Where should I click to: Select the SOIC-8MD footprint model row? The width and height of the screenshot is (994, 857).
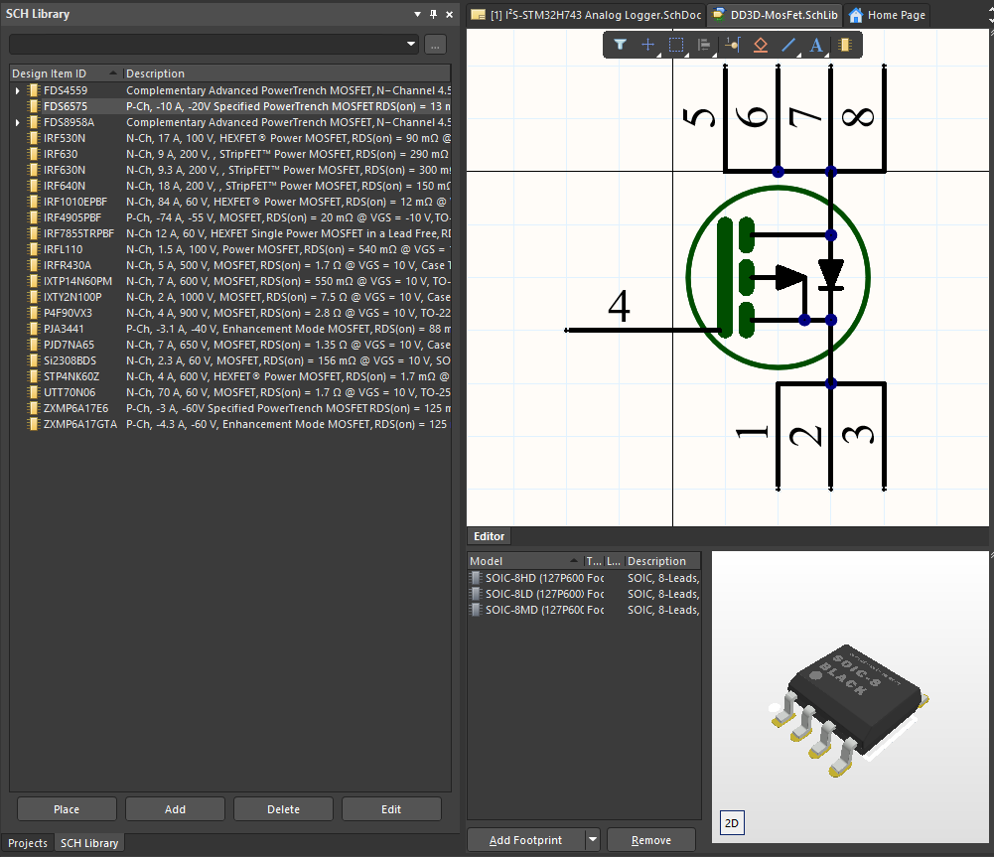[584, 610]
